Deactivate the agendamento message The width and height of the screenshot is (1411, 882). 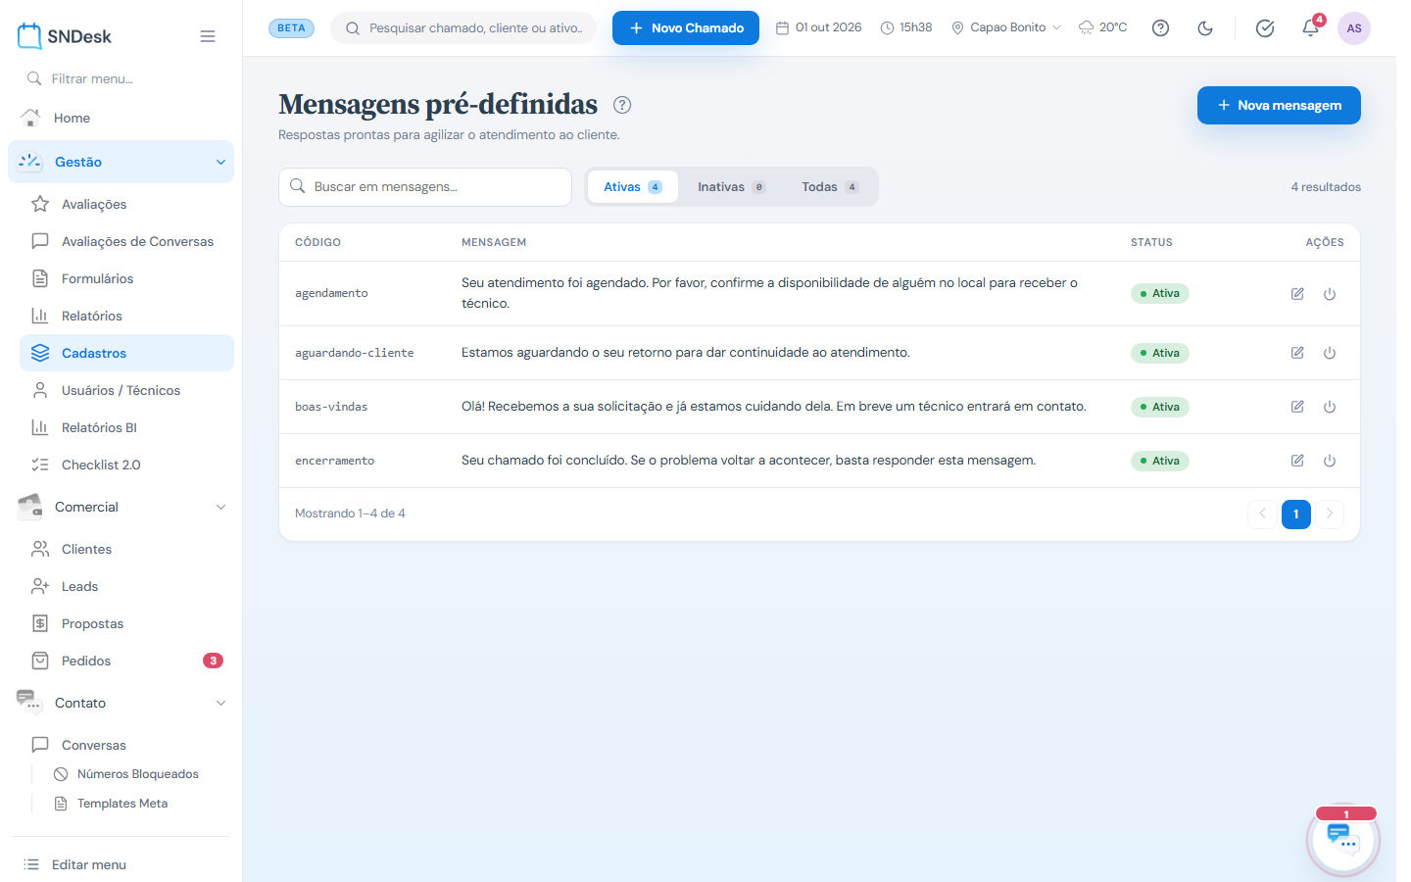click(x=1330, y=294)
